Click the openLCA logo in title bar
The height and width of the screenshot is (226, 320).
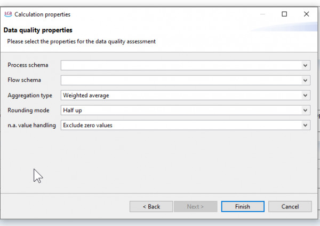[8, 14]
